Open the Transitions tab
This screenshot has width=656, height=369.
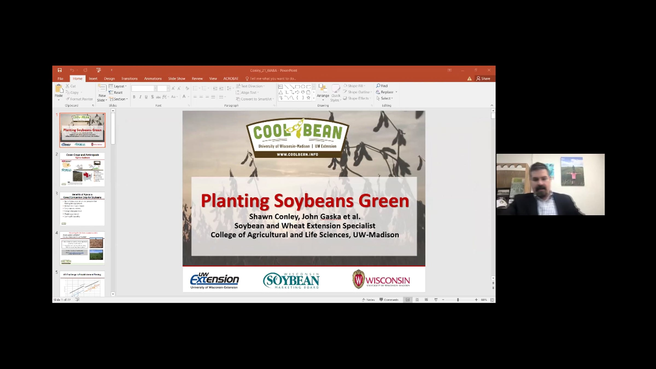[x=129, y=78]
